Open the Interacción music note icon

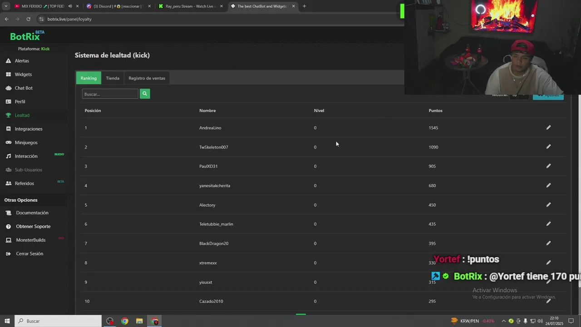(8, 156)
